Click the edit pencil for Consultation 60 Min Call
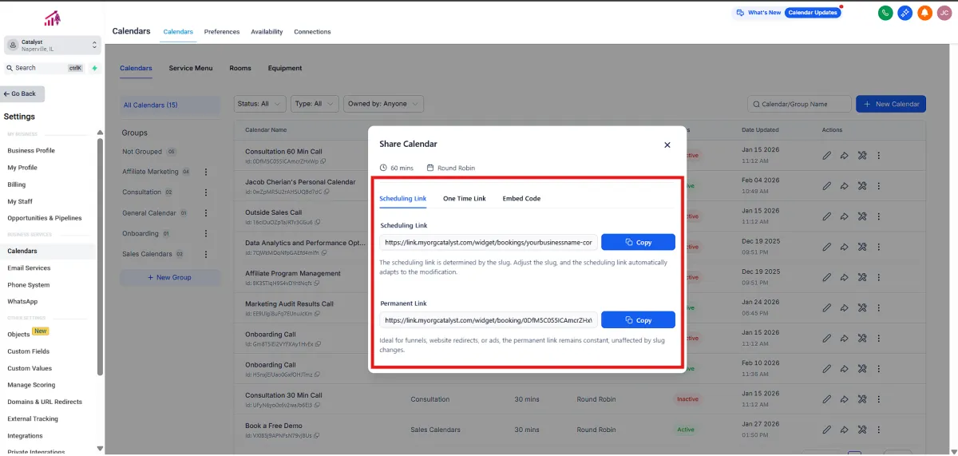The width and height of the screenshot is (958, 456). tap(827, 156)
